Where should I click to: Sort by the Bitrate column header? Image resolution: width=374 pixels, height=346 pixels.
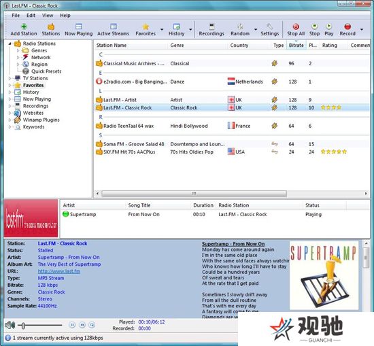pyautogui.click(x=296, y=46)
